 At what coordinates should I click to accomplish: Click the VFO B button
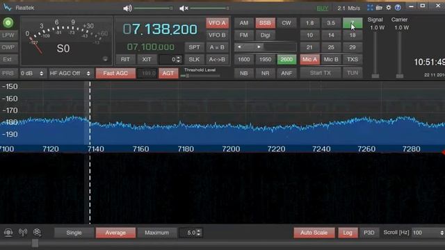(217, 35)
